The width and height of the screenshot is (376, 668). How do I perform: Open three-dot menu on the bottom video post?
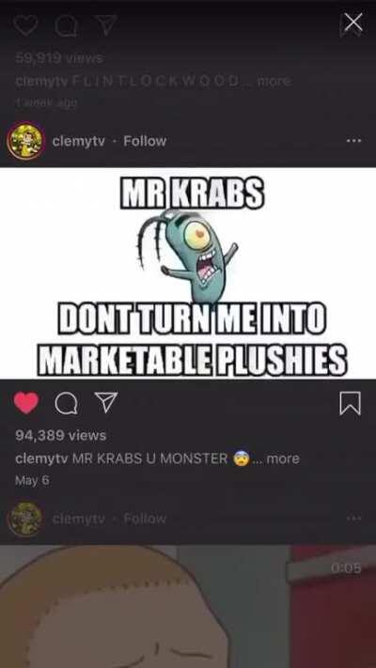pyautogui.click(x=353, y=519)
